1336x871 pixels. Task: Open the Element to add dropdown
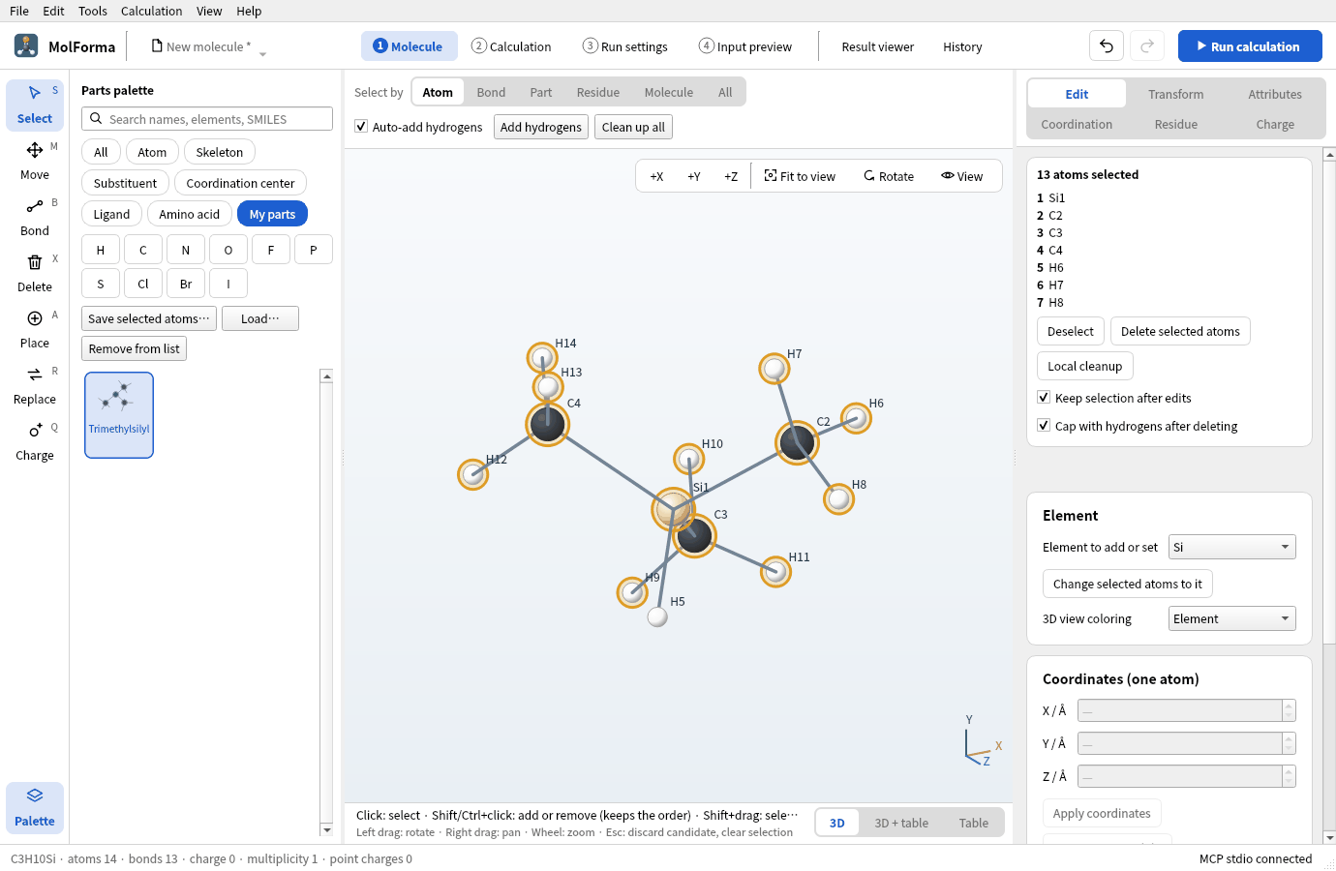pos(1231,547)
